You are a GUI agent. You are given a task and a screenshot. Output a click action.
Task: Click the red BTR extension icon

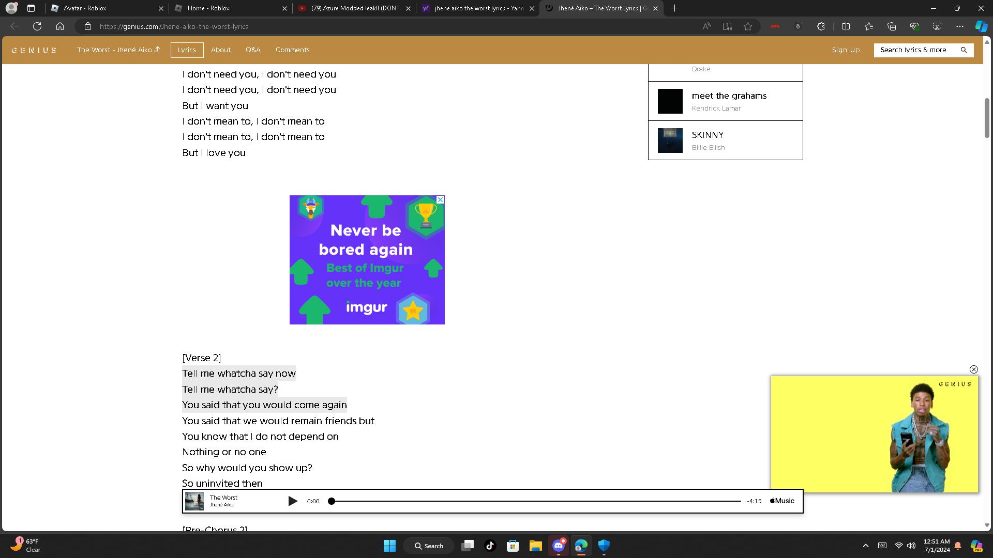pyautogui.click(x=775, y=26)
